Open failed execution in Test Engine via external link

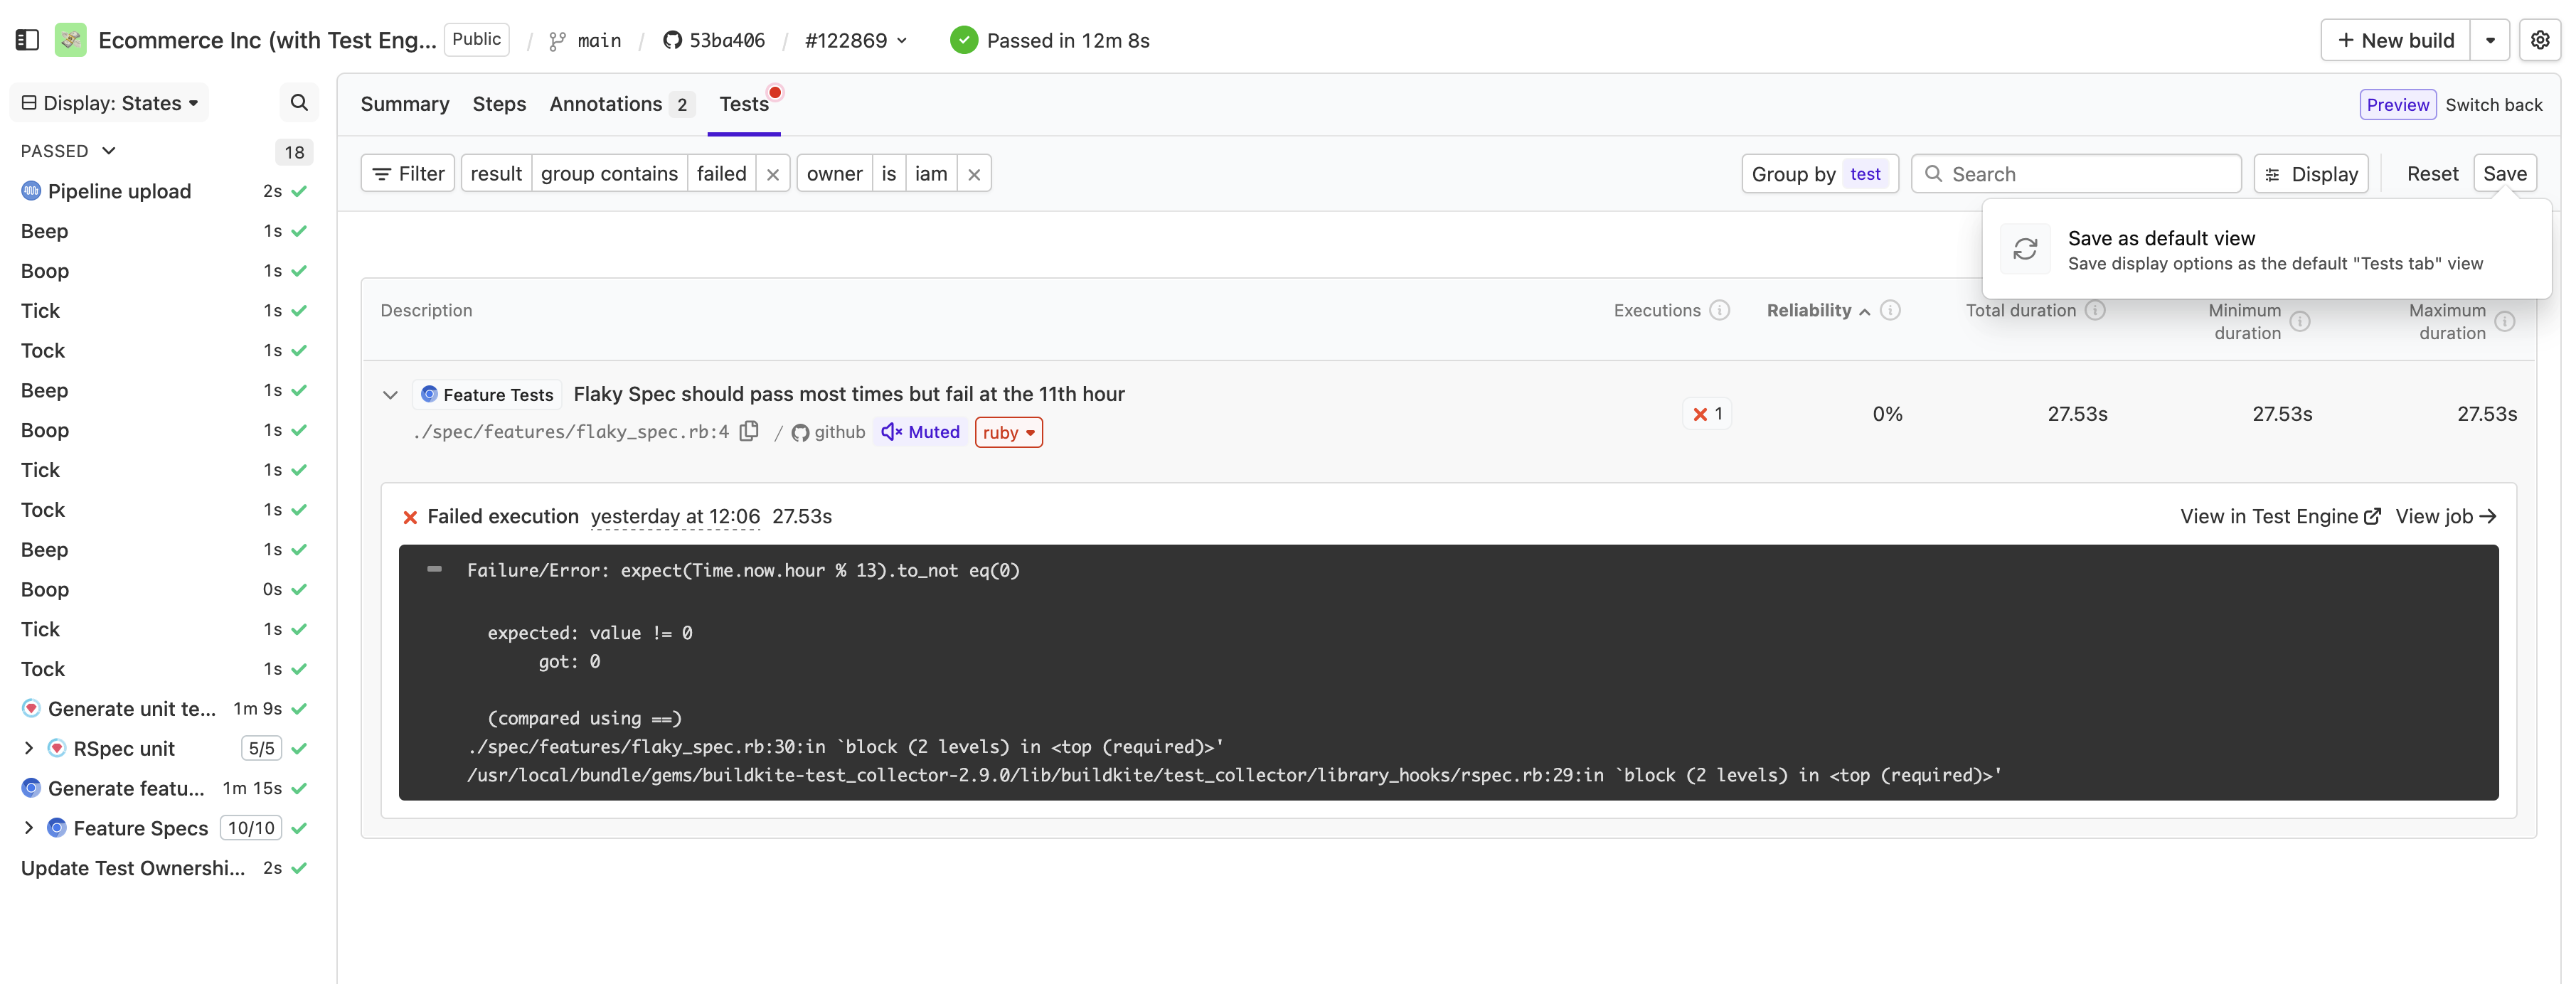2278,516
